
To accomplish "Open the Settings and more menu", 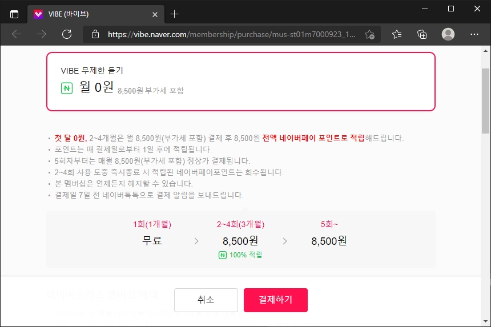I will 474,34.
